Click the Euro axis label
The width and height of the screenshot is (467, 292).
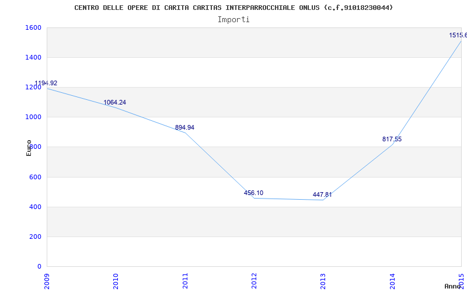coord(29,148)
